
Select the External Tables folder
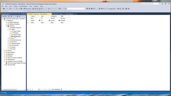point(17,35)
